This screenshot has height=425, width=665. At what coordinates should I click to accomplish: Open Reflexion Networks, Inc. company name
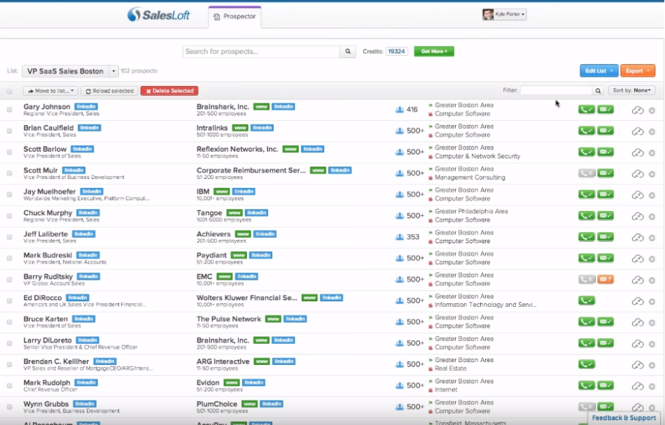(x=237, y=149)
